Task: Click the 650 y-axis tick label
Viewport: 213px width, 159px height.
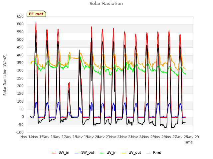Action: pyautogui.click(x=20, y=17)
